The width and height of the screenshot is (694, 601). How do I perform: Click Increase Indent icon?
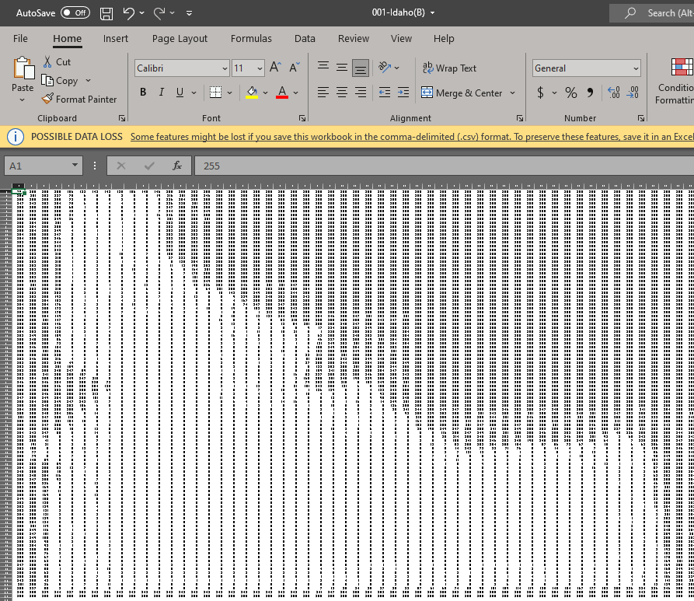pyautogui.click(x=403, y=92)
